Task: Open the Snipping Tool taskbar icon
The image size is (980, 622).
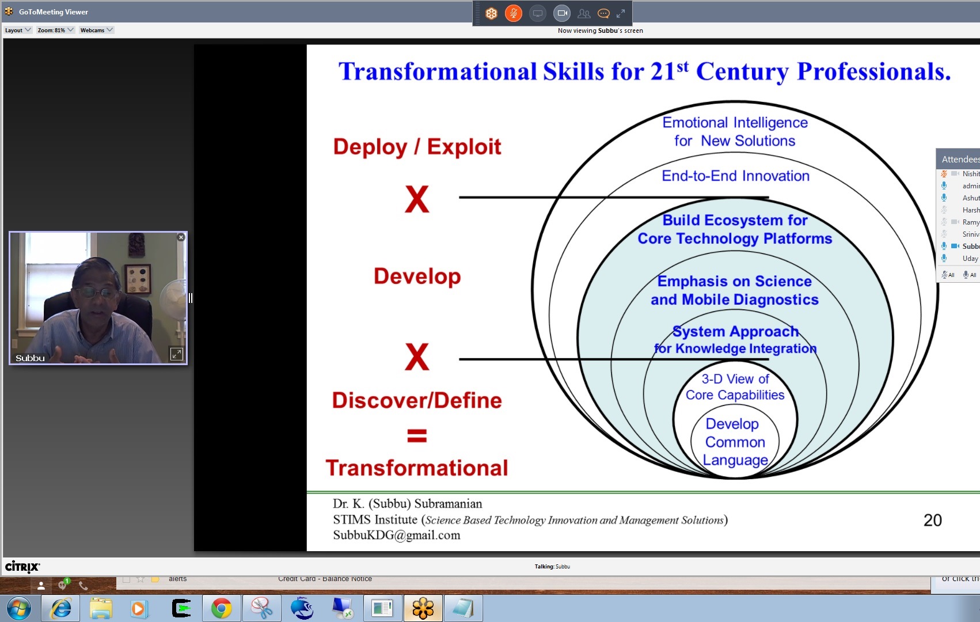Action: [x=261, y=608]
